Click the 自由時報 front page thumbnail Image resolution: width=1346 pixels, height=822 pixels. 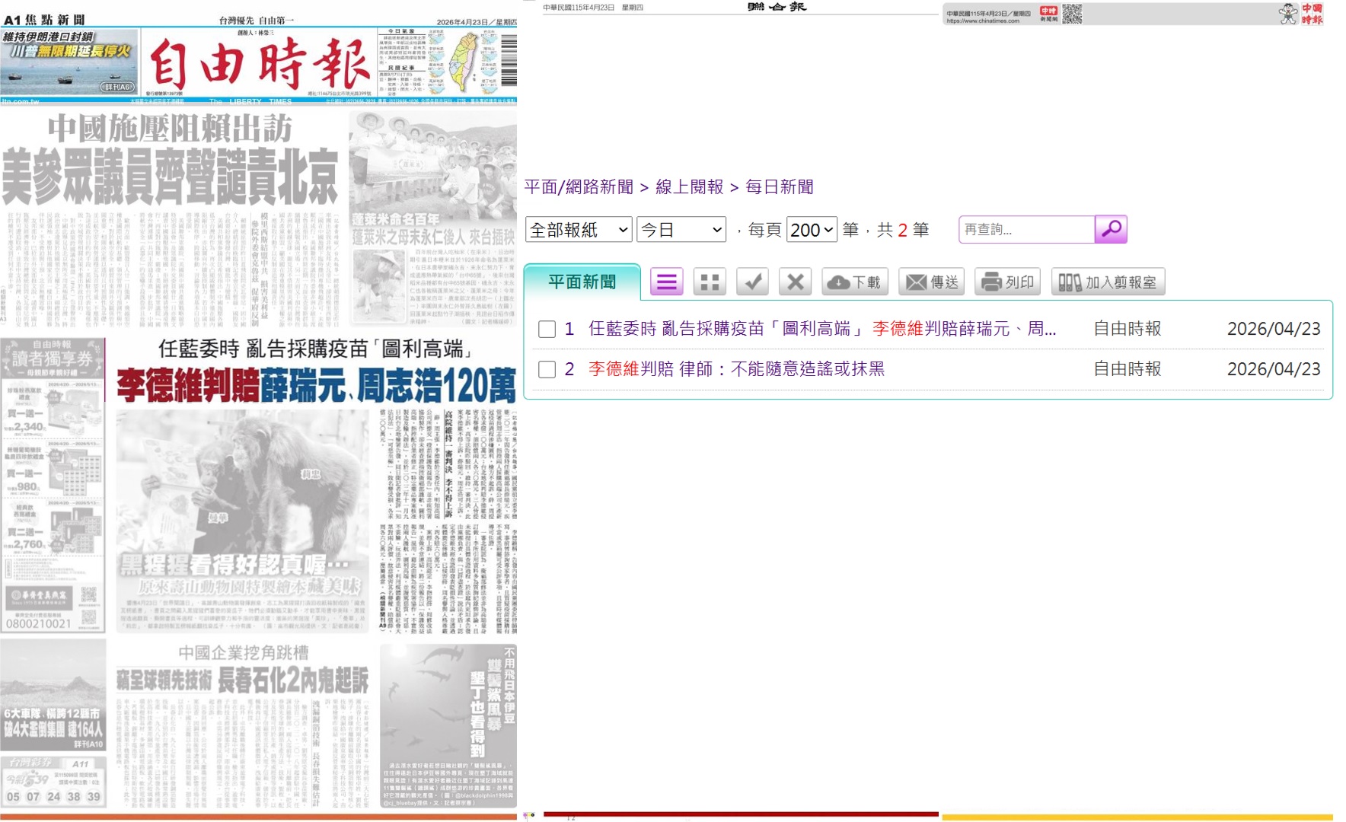259,411
